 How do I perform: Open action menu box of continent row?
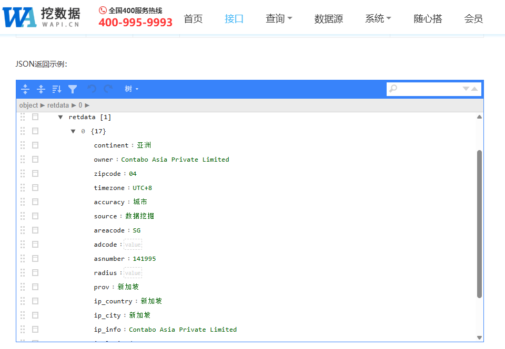point(35,145)
